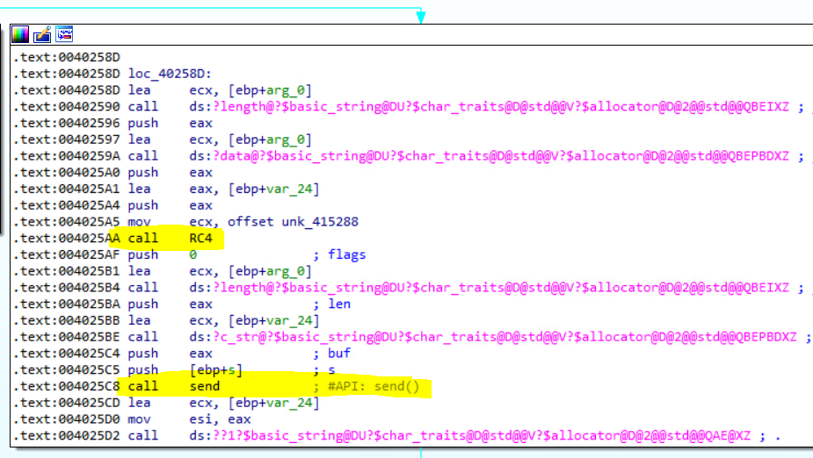Click the 0 operand of push flags
The image size is (813, 458).
coord(193,254)
